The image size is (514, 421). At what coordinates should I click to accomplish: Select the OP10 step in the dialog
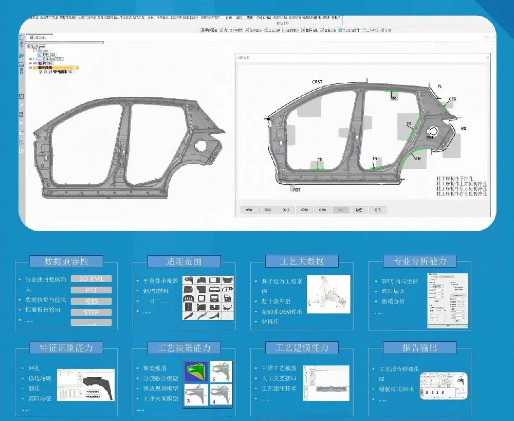point(249,210)
